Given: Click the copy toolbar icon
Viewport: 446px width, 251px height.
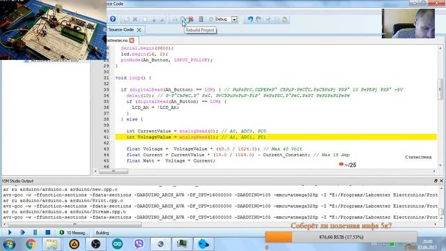Looking at the screenshot, I should point(277,20).
